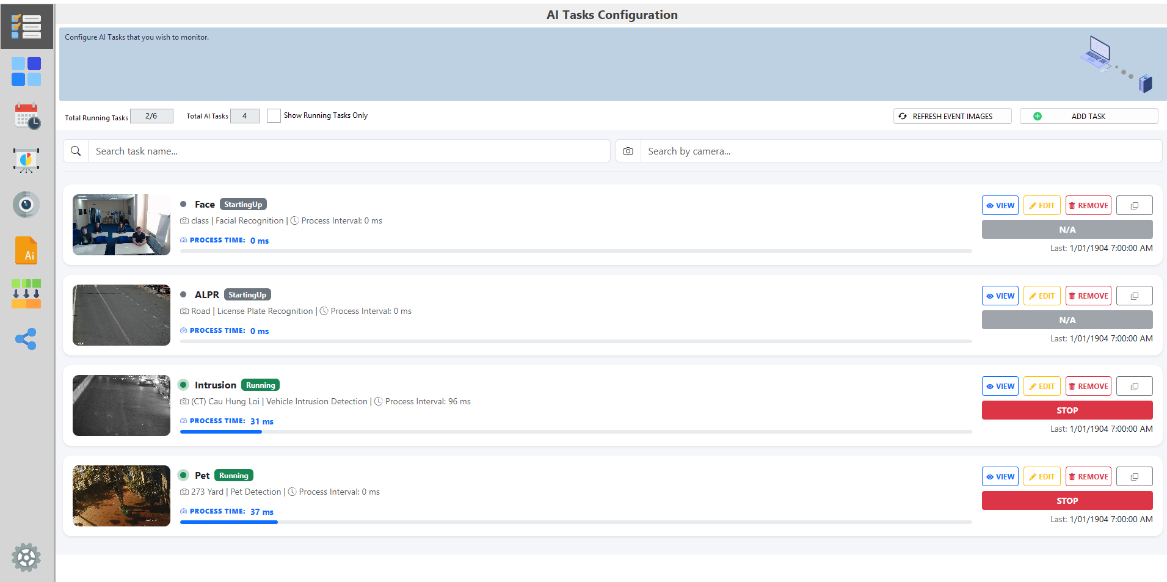The height and width of the screenshot is (582, 1167).
Task: Open the AI tasks checklist sidebar icon
Action: 26,27
